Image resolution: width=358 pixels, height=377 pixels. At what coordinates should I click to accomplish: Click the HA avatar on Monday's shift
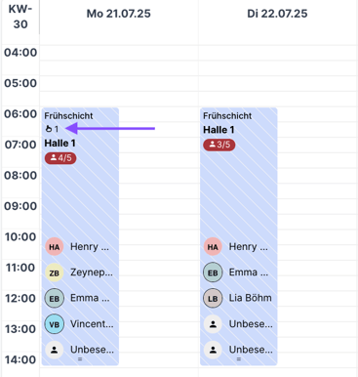pos(54,247)
